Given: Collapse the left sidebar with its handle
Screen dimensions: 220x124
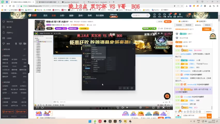Looking at the screenshot, I should pyautogui.click(x=29, y=69).
